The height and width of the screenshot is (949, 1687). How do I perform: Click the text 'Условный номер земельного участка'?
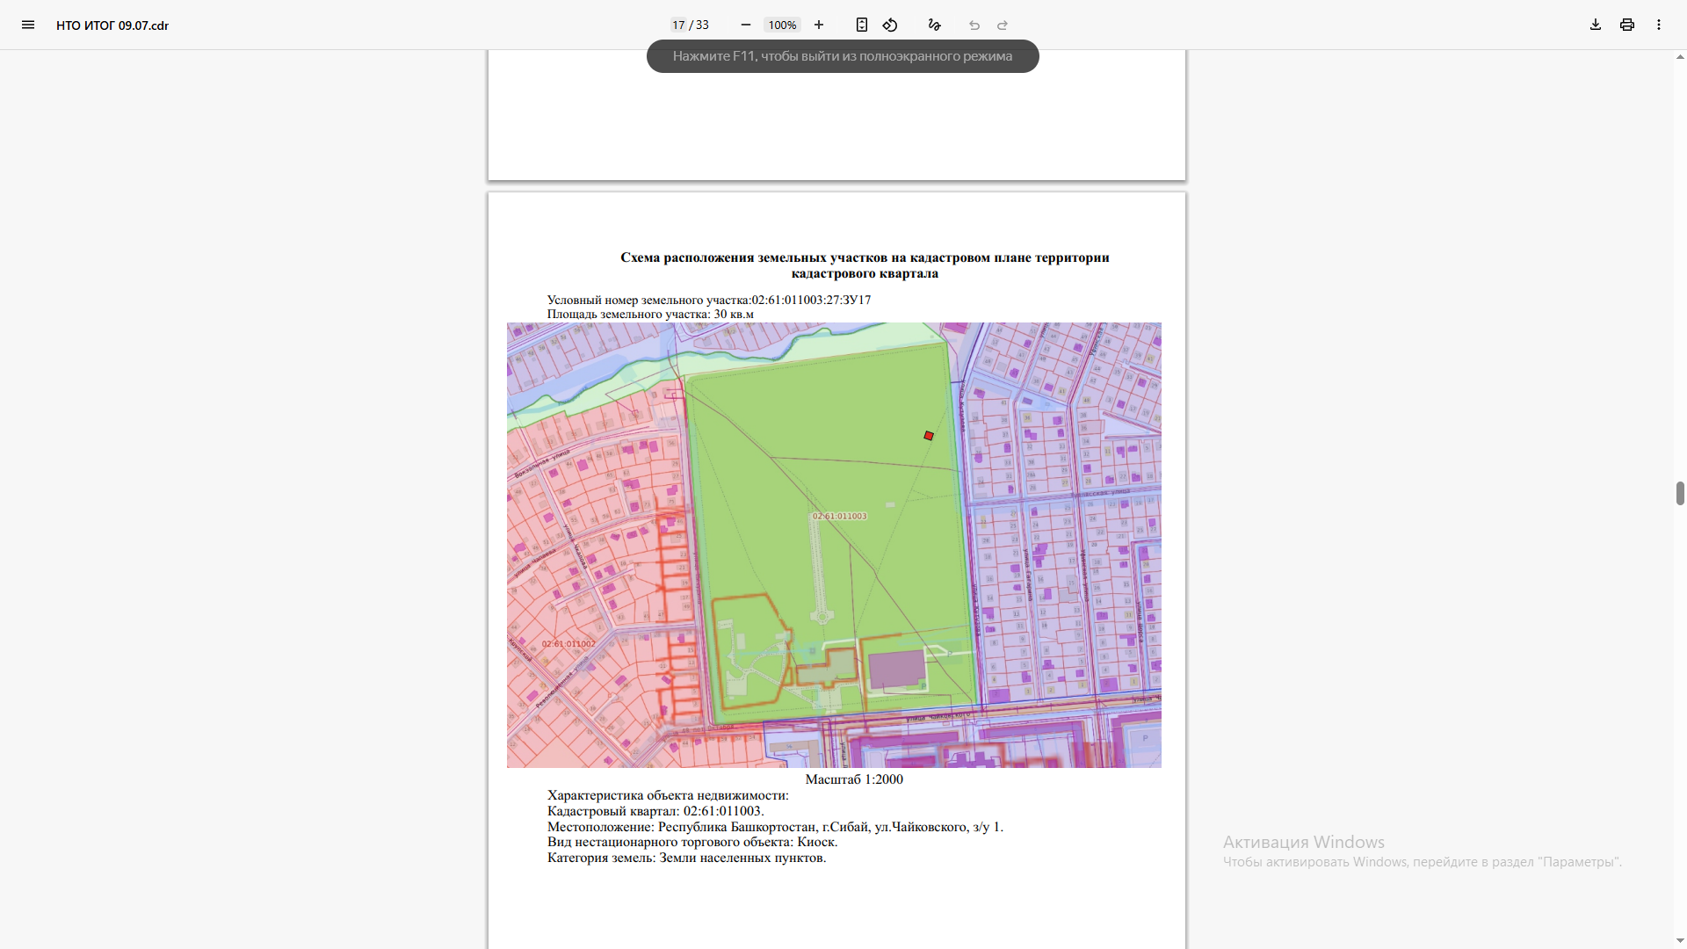(648, 300)
